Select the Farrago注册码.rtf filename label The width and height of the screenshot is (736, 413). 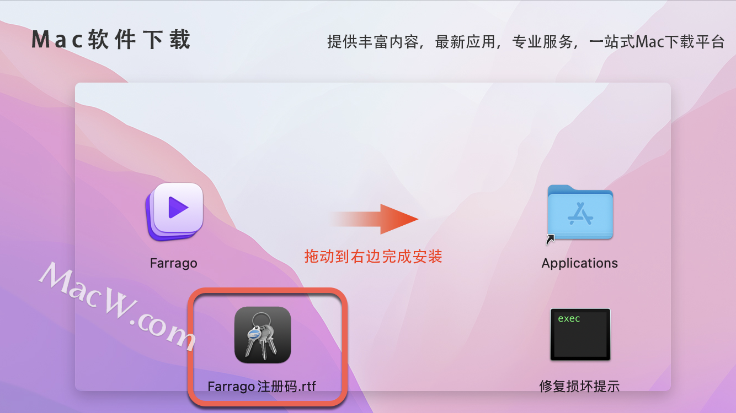[x=262, y=386]
